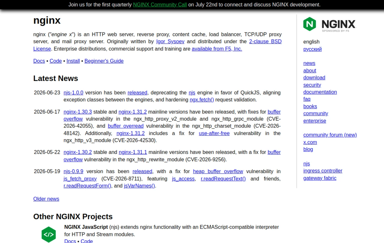
Task: Open 'about' in the sidebar menu
Action: click(x=310, y=70)
